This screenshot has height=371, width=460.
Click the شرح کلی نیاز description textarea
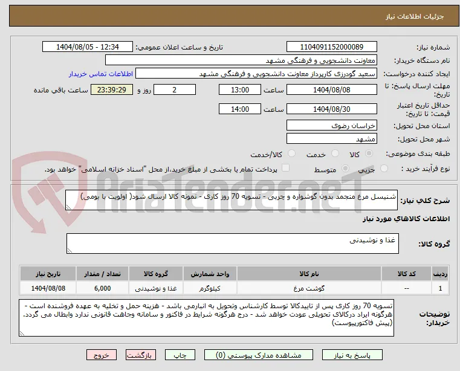click(x=232, y=200)
